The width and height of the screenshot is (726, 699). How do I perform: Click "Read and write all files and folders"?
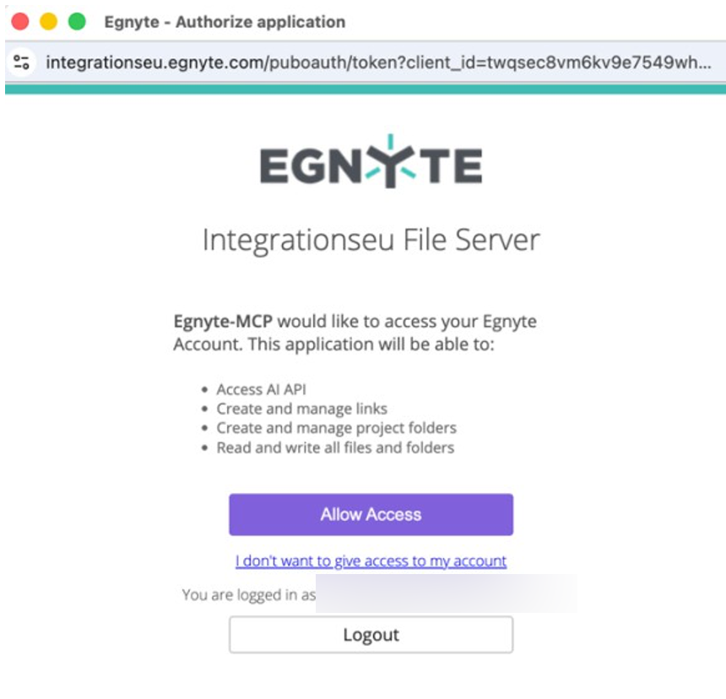pyautogui.click(x=335, y=447)
